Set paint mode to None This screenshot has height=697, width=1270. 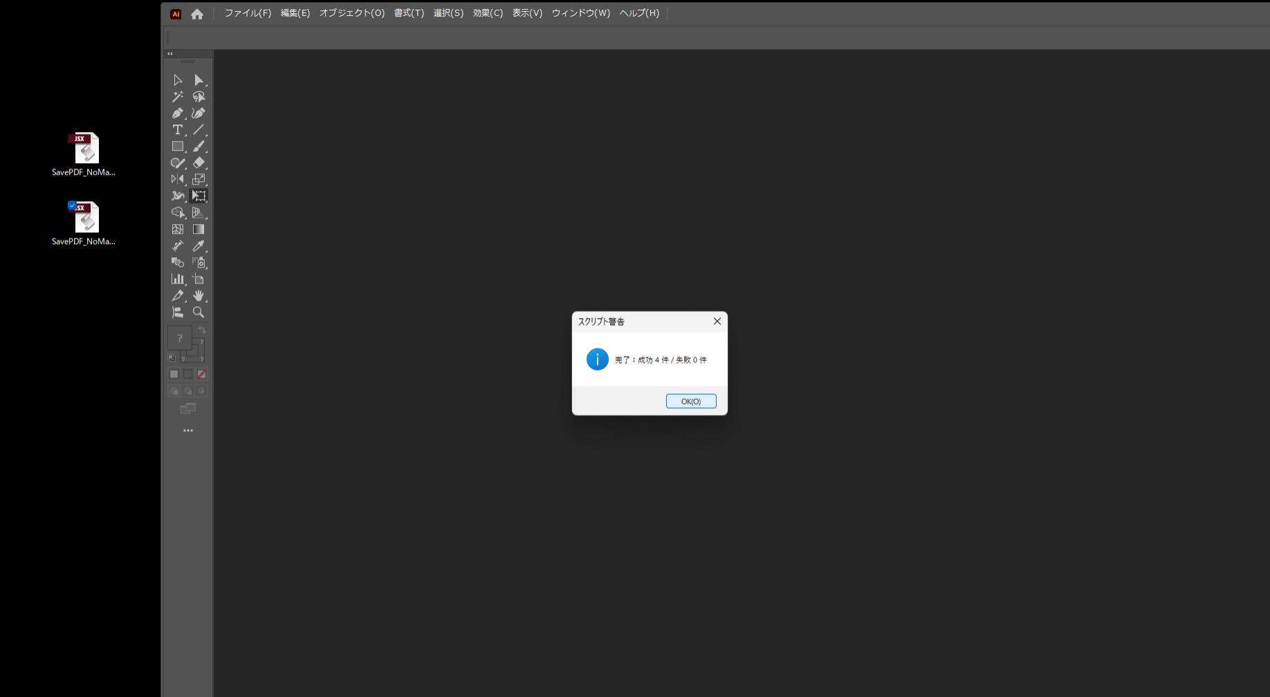(x=201, y=374)
